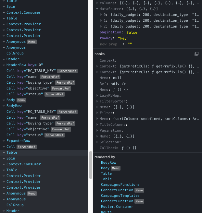
Task: Click the Ref: <div /> hook value
Action: (x=118, y=84)
